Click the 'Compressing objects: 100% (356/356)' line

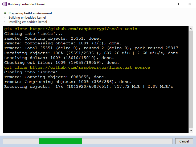(x=68, y=82)
